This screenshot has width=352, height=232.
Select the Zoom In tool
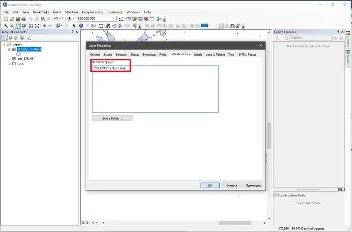point(6,26)
